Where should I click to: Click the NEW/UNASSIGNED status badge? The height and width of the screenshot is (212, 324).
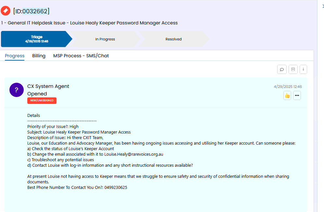[x=42, y=100]
